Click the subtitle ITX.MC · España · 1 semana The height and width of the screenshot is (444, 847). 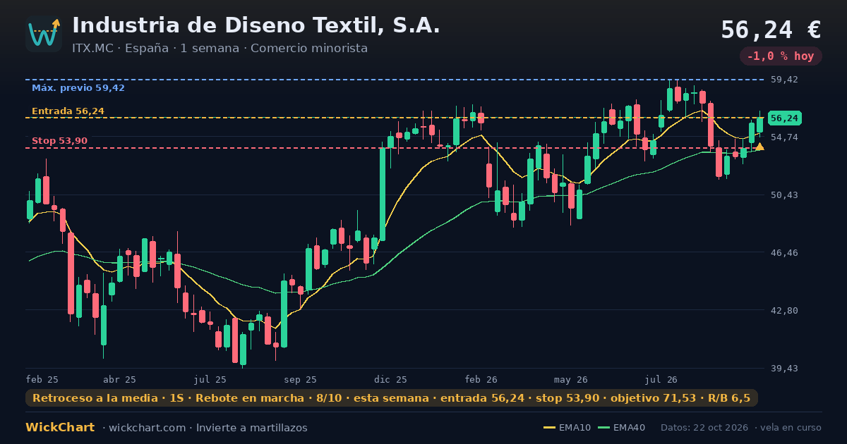[x=159, y=49]
